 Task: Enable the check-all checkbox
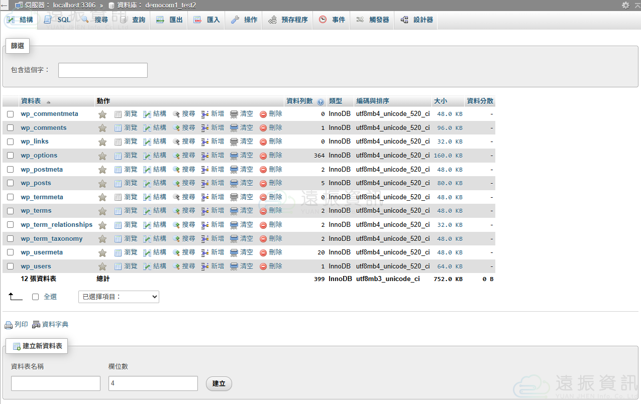point(35,297)
